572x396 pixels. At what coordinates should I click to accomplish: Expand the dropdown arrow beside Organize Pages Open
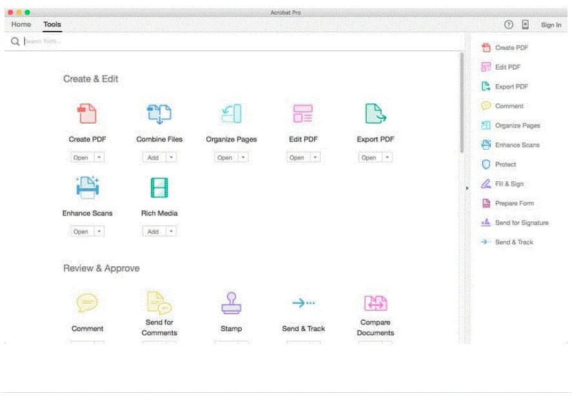tap(243, 157)
